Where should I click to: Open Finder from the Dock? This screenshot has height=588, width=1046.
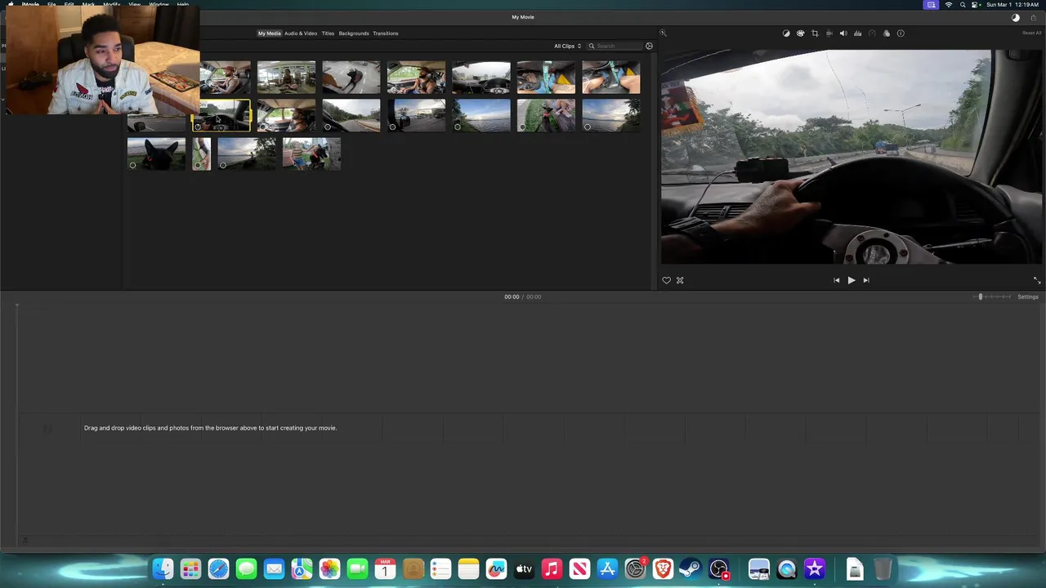tap(163, 568)
